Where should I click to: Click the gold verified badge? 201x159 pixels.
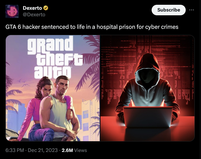(46, 8)
